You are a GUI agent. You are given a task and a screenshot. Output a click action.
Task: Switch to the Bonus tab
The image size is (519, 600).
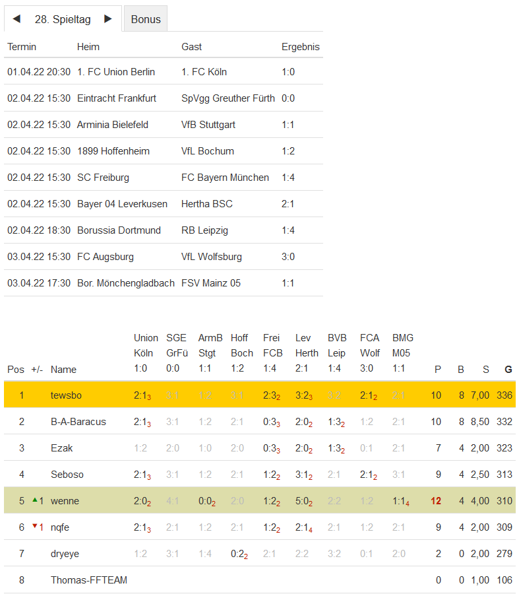tap(146, 19)
